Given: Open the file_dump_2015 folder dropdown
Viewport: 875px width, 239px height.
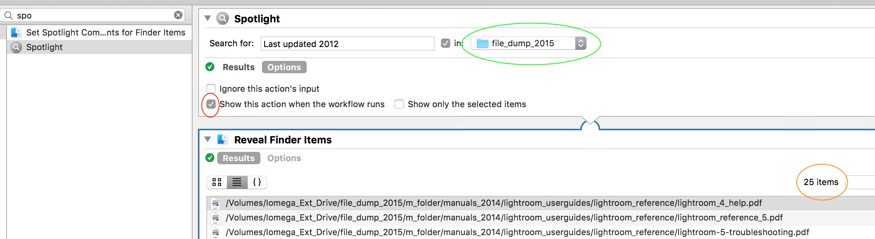Looking at the screenshot, I should pos(529,43).
